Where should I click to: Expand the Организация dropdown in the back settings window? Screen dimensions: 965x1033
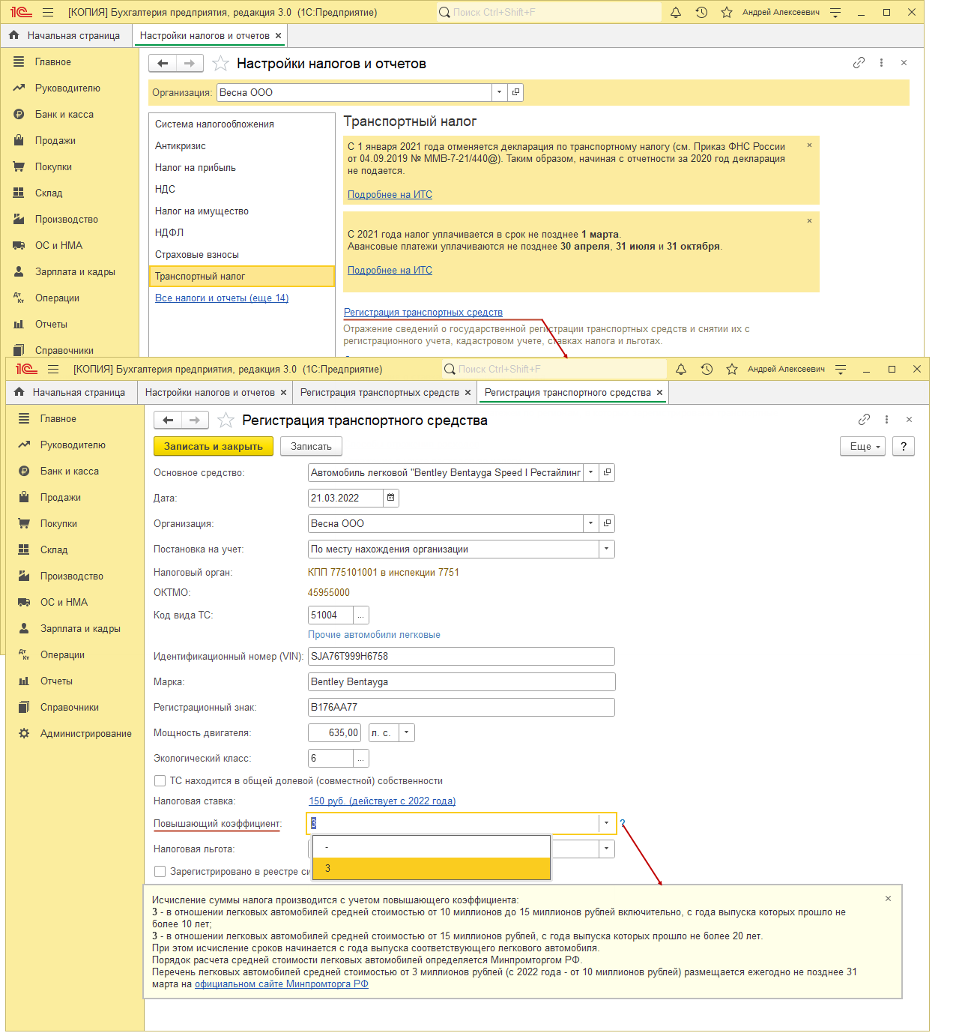[x=500, y=92]
